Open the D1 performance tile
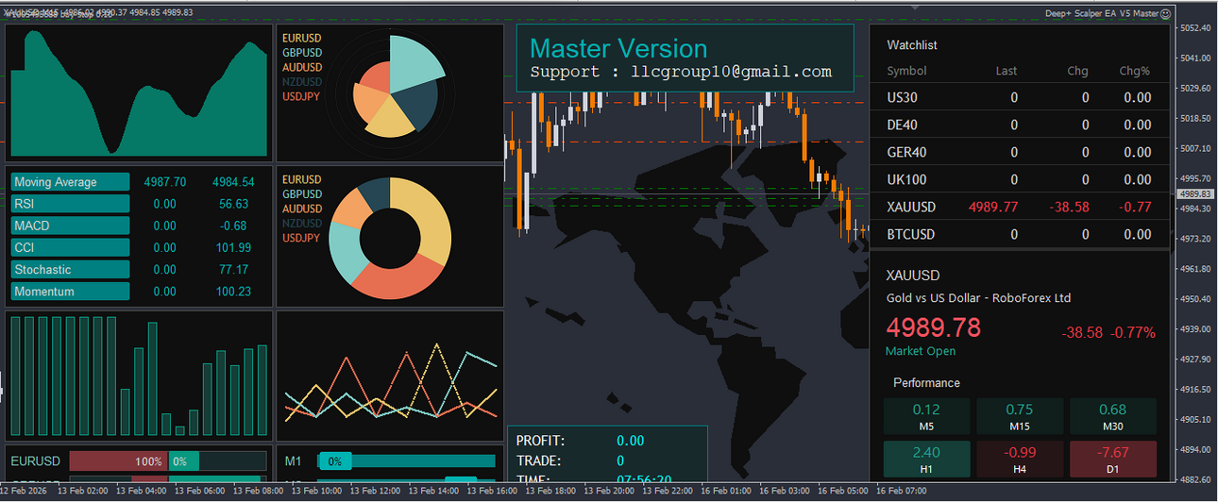 tap(1112, 460)
